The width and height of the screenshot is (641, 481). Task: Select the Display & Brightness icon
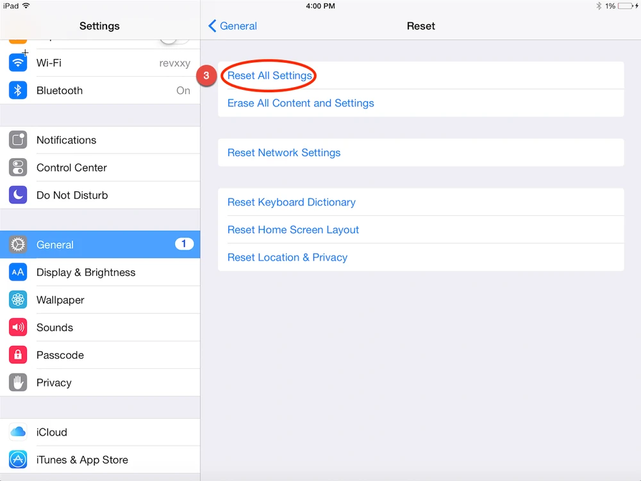pos(17,272)
